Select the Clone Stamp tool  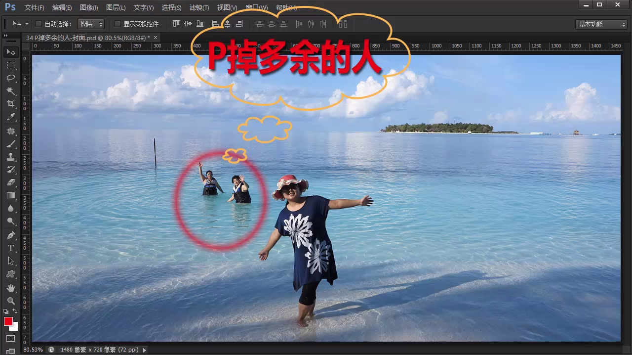coord(11,157)
